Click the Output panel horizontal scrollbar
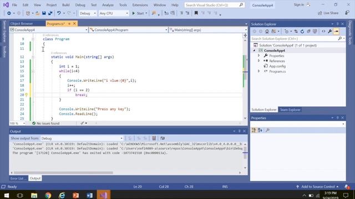Screen dimensions: 355x199 point(63,172)
